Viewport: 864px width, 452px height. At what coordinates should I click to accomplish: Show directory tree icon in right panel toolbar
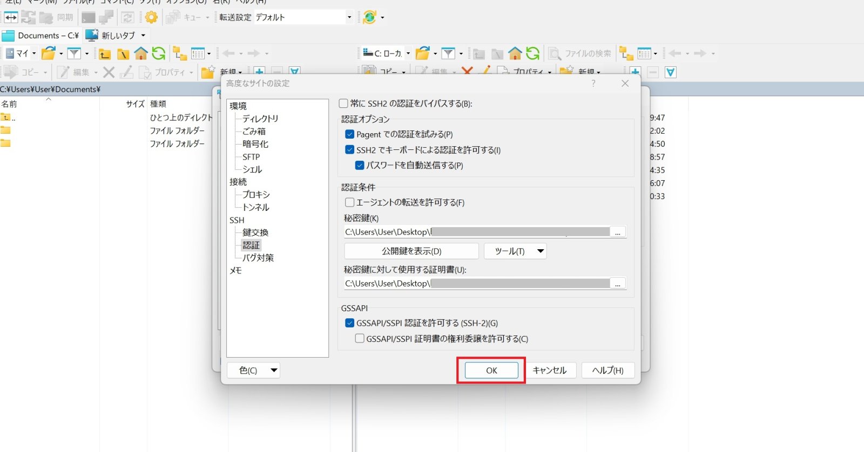[x=626, y=53]
